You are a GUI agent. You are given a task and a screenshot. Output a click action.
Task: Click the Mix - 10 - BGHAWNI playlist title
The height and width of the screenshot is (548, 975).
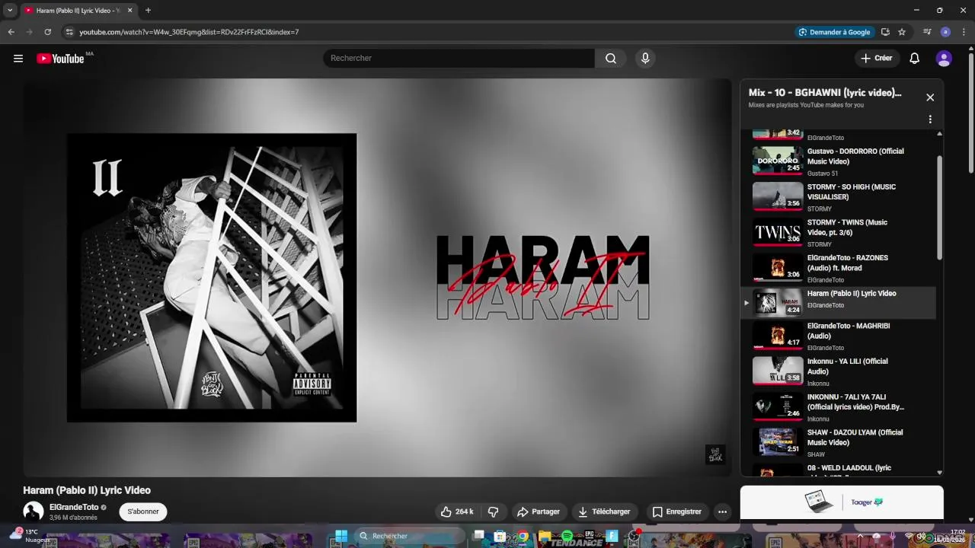tap(825, 93)
